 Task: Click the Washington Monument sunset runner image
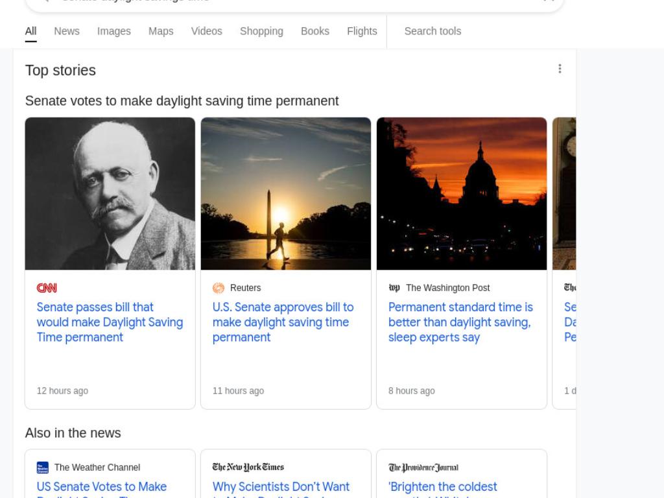(286, 193)
